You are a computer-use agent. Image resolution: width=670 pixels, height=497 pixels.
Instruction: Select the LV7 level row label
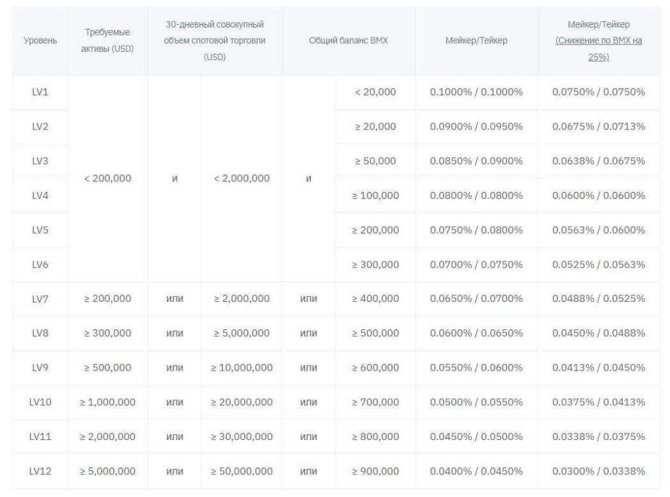pyautogui.click(x=40, y=299)
